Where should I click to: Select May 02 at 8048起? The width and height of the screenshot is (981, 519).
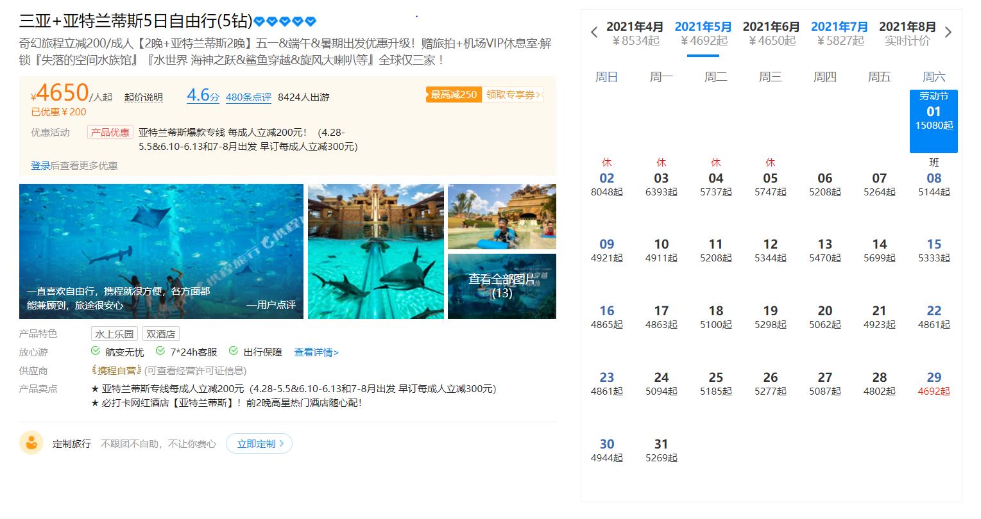click(x=607, y=184)
